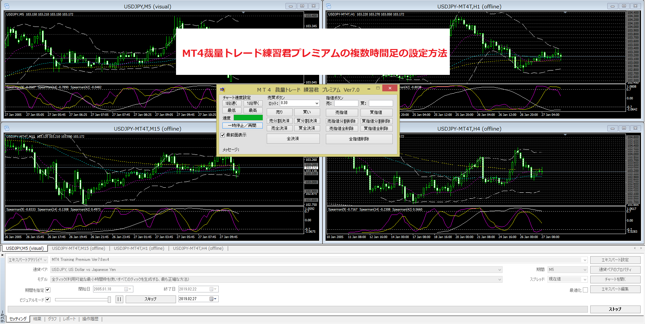Toggle 最前面表示 always-on-top checkbox
The width and height of the screenshot is (645, 324).
[x=222, y=135]
